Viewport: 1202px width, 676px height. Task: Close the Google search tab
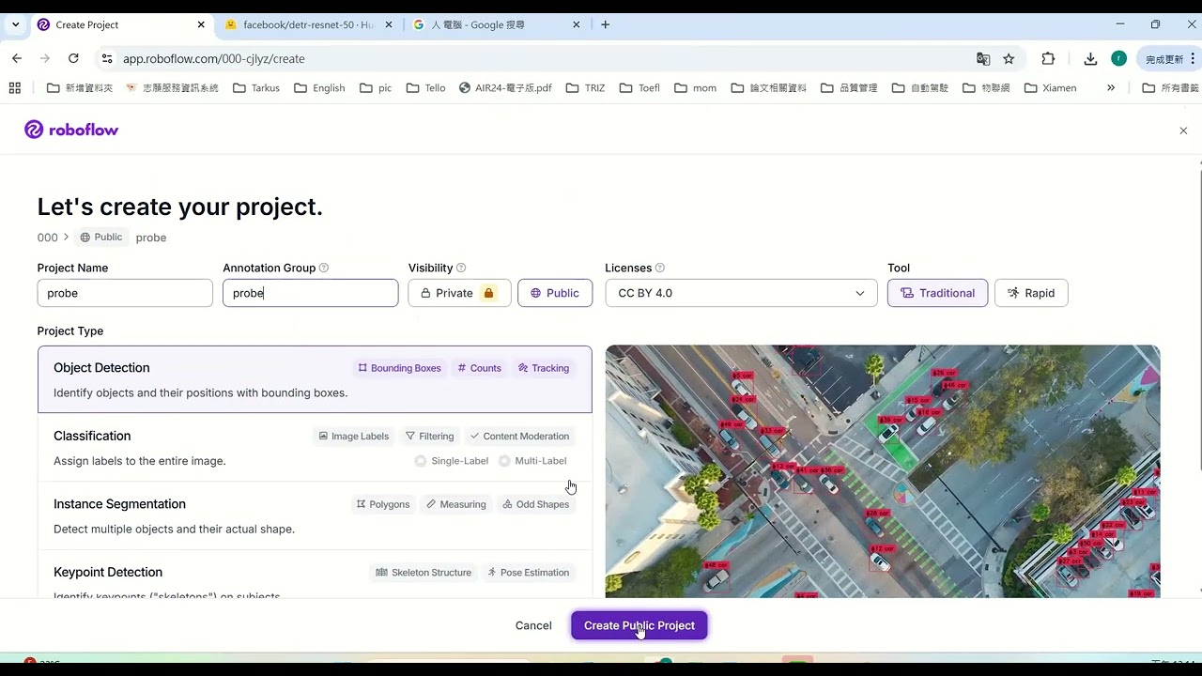pos(578,24)
